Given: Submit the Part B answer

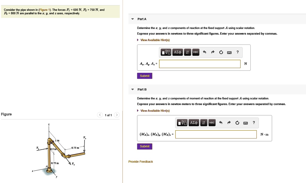Looking at the screenshot, I should click(144, 146).
